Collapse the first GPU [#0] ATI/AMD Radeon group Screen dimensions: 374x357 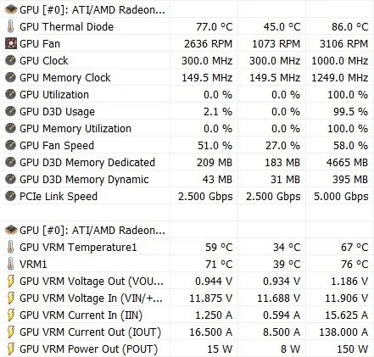pyautogui.click(x=85, y=9)
